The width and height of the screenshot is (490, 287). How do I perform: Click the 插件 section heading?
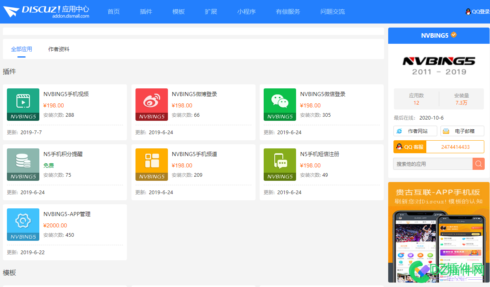[9, 71]
